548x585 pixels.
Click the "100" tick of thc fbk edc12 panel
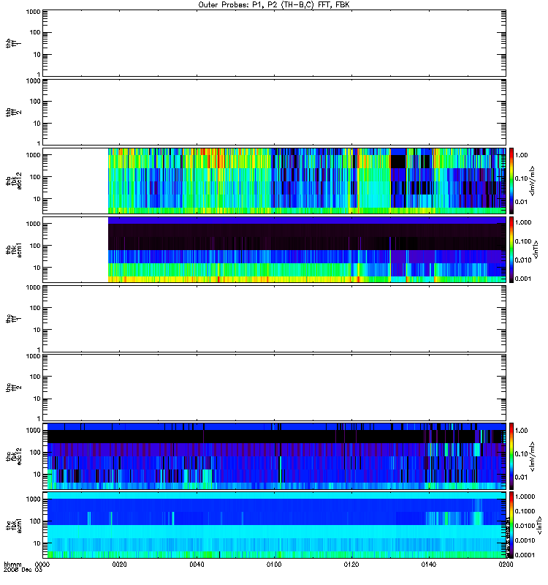click(35, 453)
